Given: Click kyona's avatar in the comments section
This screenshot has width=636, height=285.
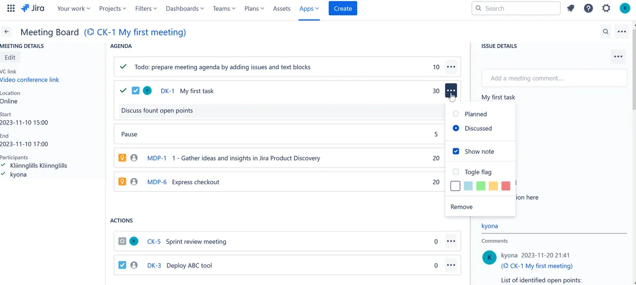Looking at the screenshot, I should click(489, 257).
